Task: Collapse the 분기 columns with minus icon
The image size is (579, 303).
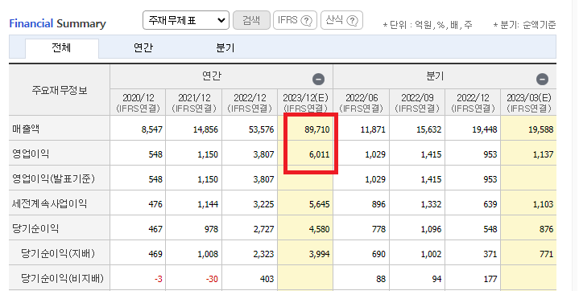Action: 542,80
